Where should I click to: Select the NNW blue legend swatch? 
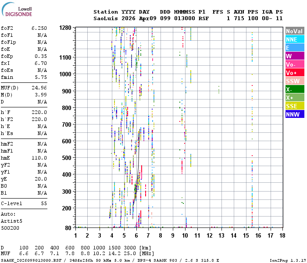pos(295,114)
